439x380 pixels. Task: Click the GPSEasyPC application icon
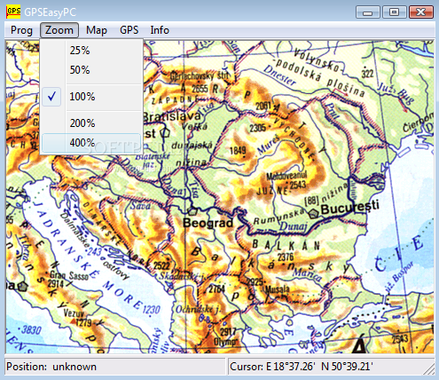tap(13, 12)
